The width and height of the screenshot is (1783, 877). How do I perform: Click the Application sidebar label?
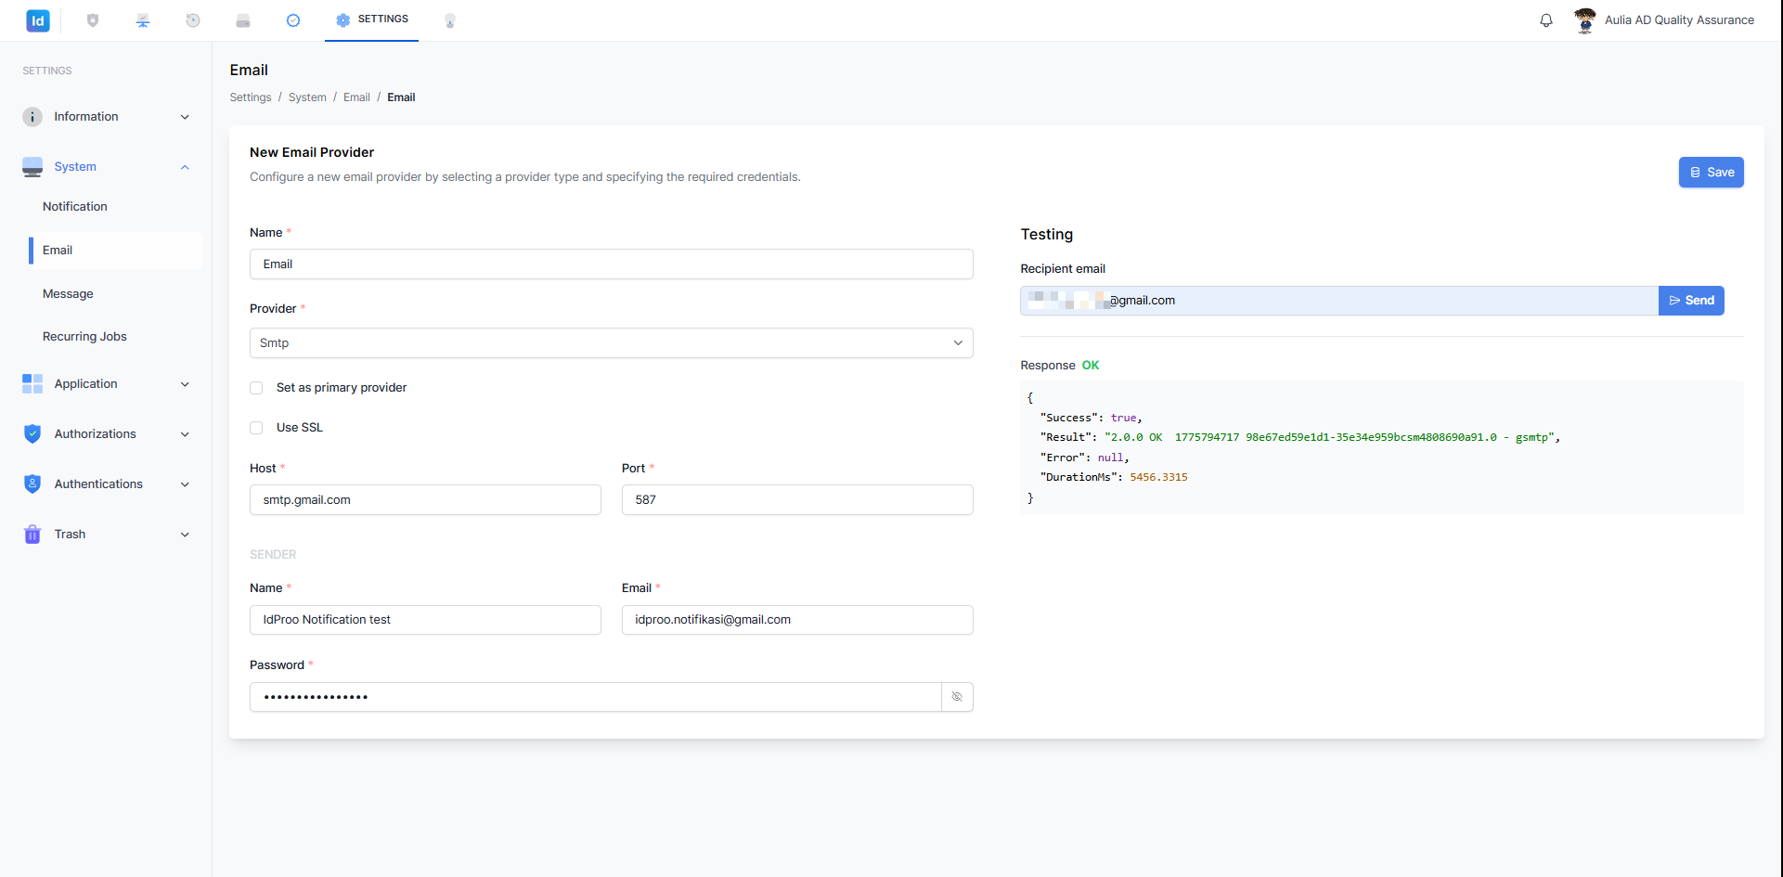point(85,384)
